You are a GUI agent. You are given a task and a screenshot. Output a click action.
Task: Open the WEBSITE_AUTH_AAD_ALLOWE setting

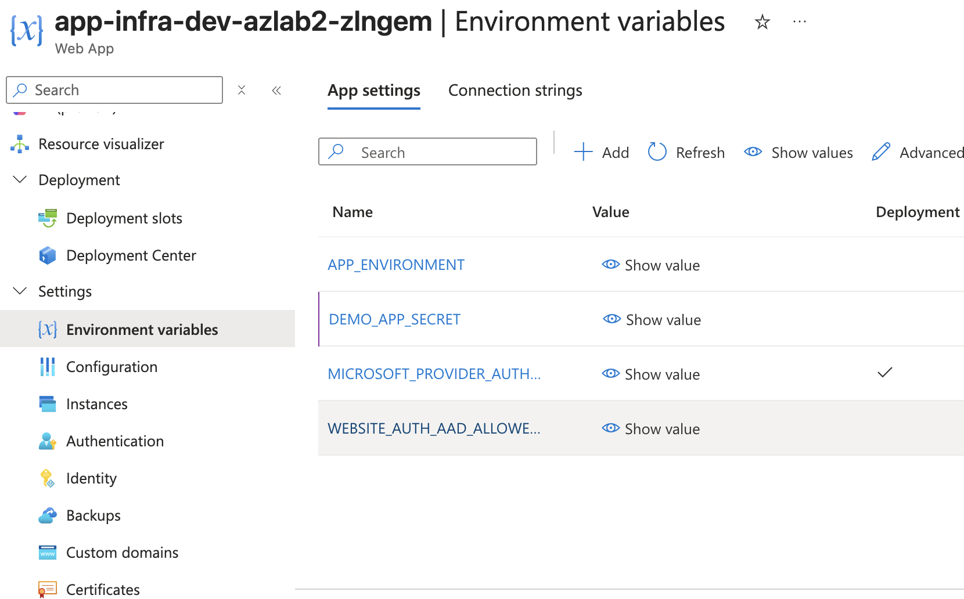tap(434, 428)
